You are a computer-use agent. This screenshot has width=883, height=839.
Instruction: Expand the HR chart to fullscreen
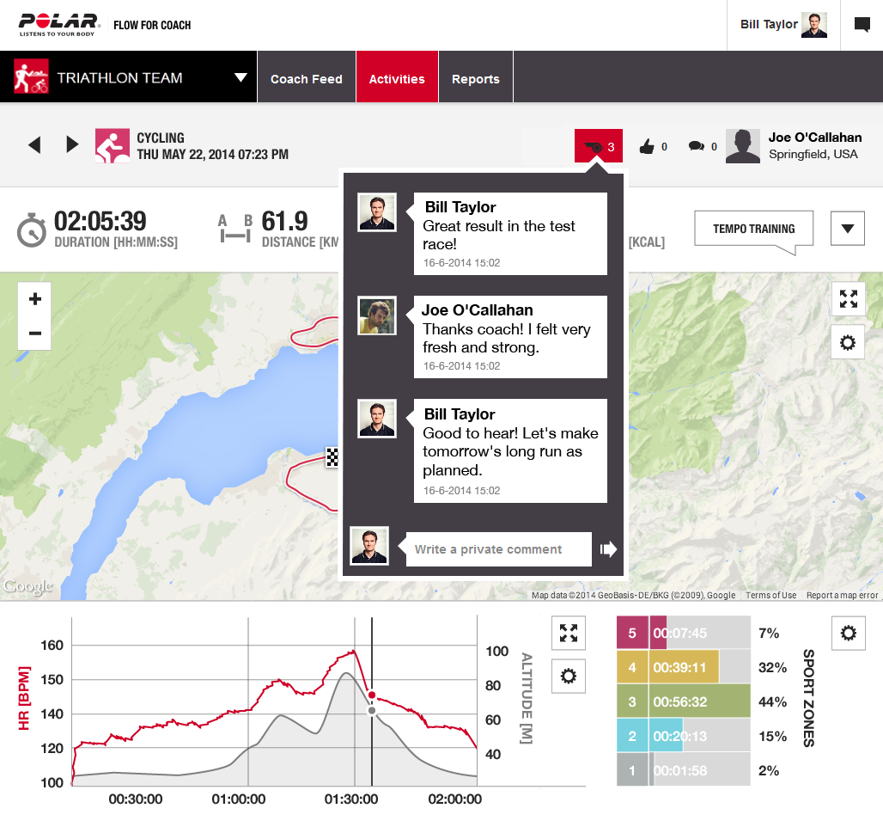click(568, 633)
